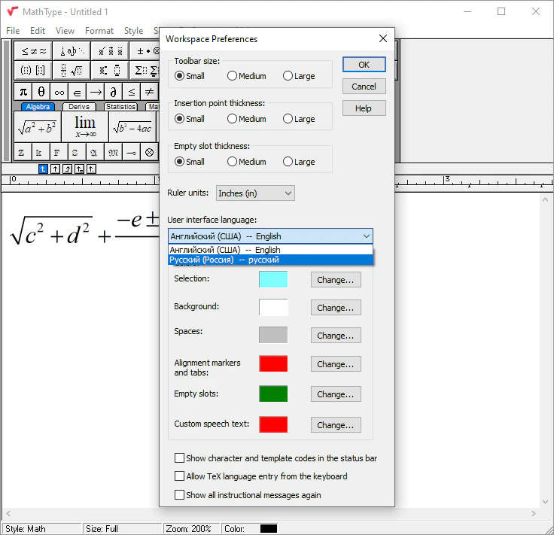
Task: Open the fence templates palette (parentheses, brackets)
Action: click(x=33, y=70)
